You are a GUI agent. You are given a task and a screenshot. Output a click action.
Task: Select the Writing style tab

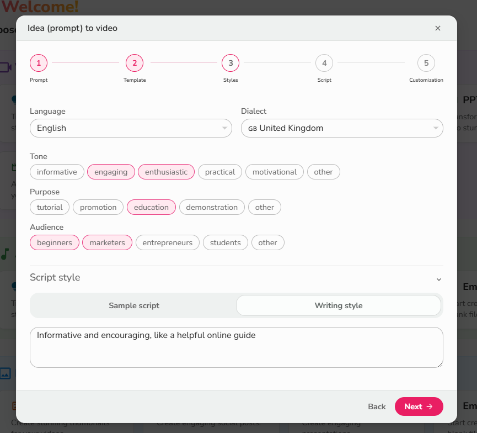339,305
